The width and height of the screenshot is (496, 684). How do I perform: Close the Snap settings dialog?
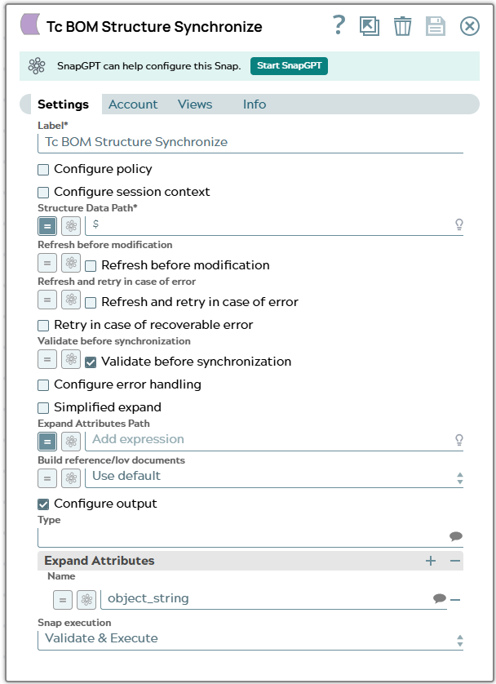469,26
